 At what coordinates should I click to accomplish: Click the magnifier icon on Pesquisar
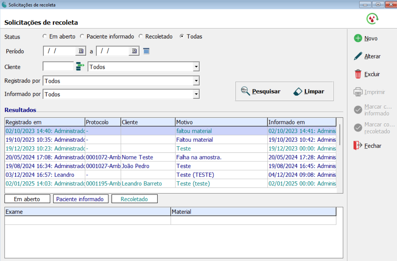245,91
